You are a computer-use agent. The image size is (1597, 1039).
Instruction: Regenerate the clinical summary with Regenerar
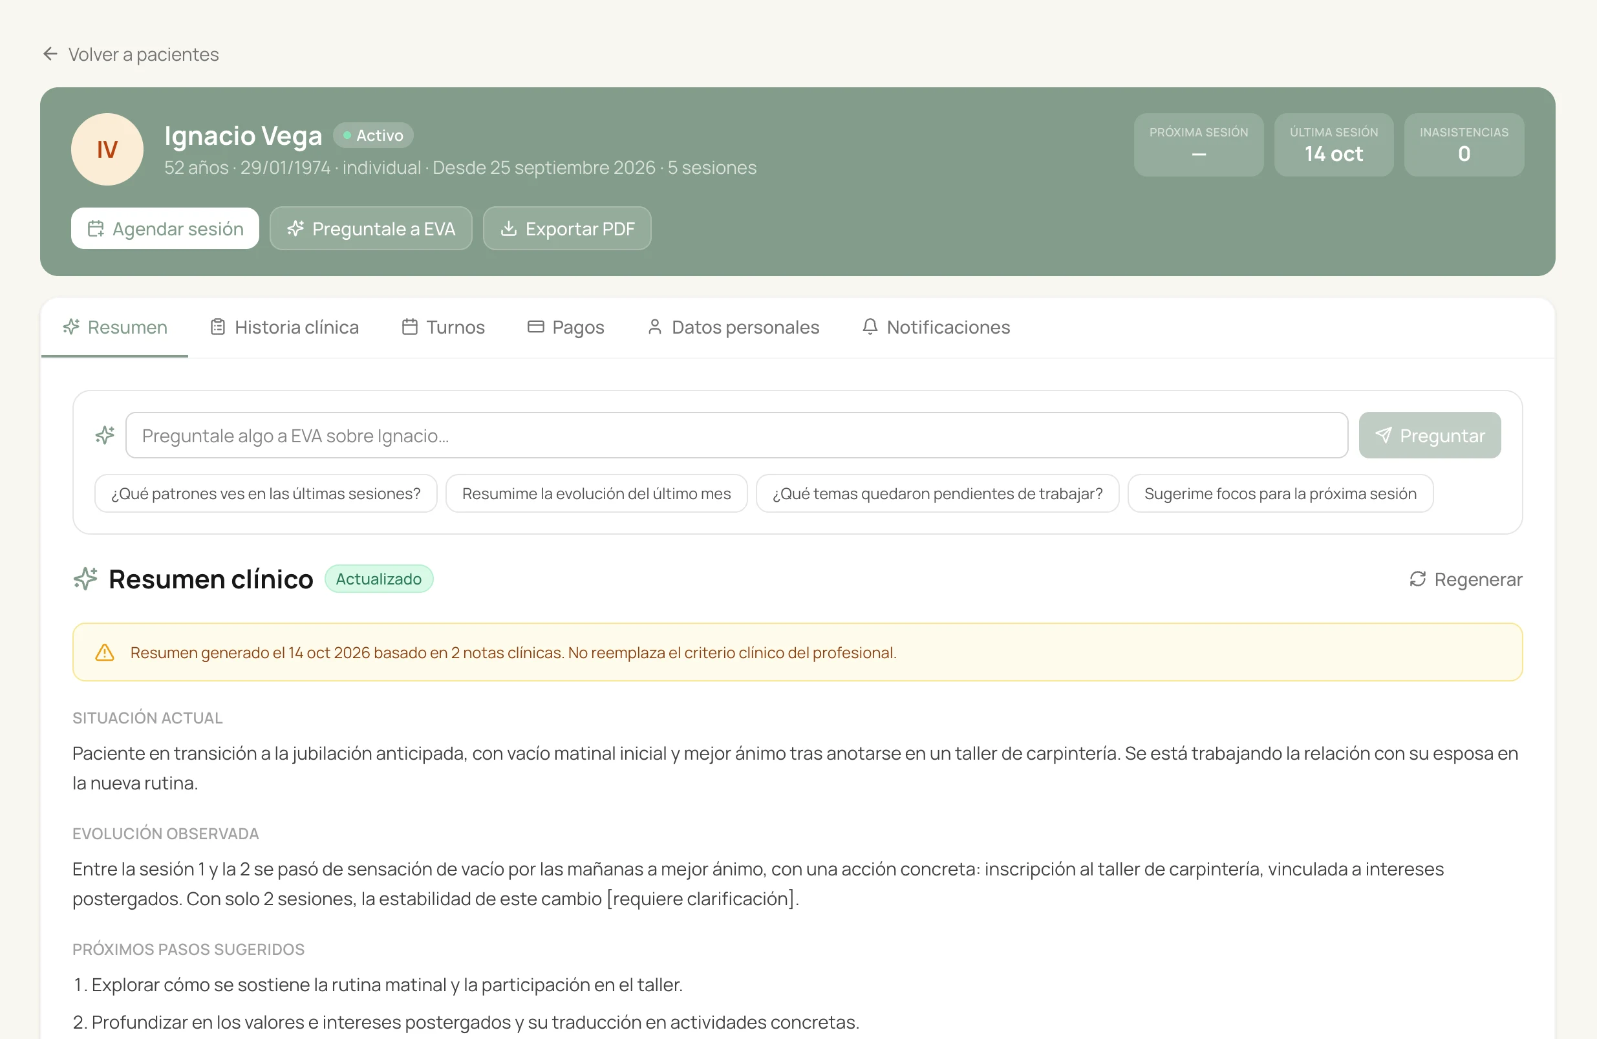(1466, 579)
